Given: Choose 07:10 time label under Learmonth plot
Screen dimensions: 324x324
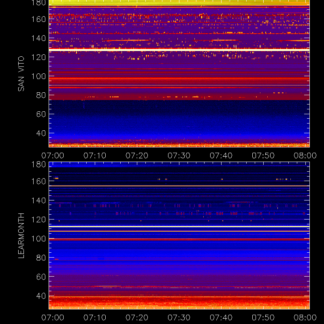Looking at the screenshot, I should pos(95,318).
